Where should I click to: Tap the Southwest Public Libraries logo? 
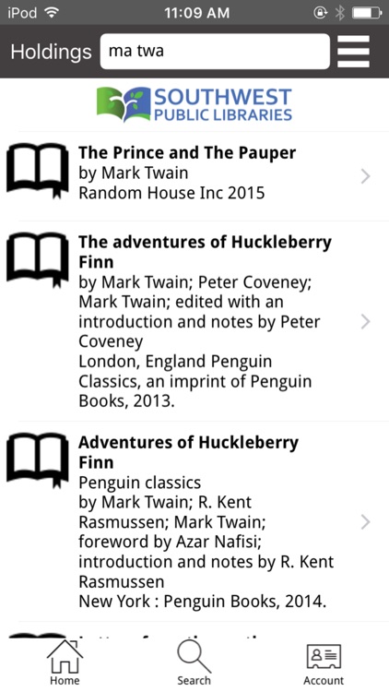tap(194, 104)
